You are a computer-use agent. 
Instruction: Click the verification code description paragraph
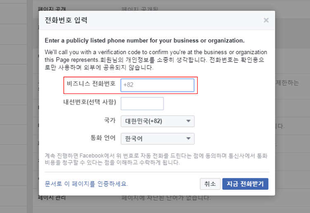click(156, 60)
